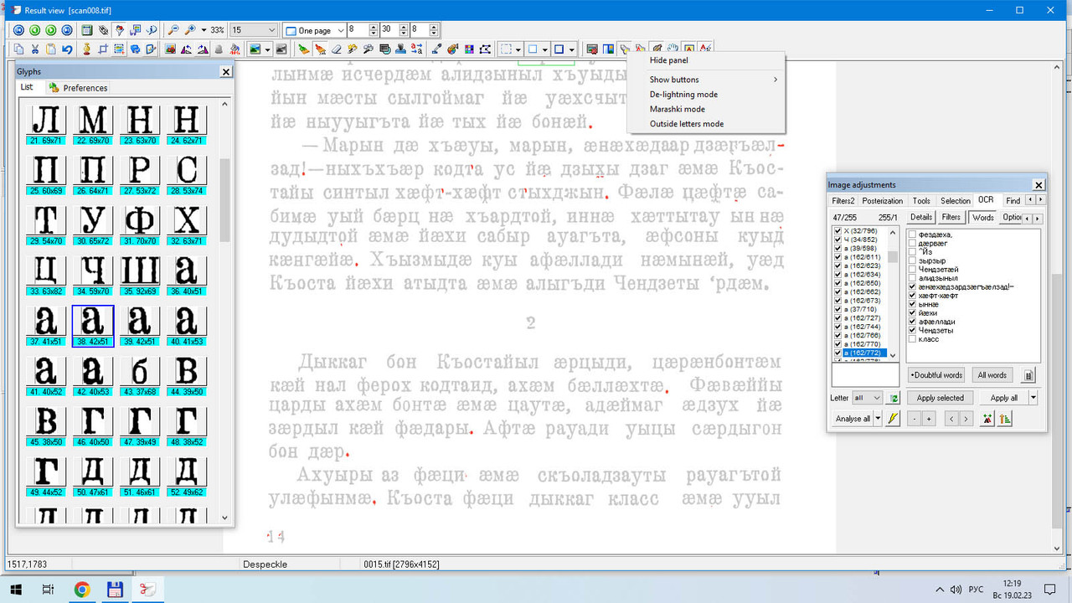Uncheck the word 'хæфт-хæфт'
The width and height of the screenshot is (1072, 603).
(x=913, y=296)
